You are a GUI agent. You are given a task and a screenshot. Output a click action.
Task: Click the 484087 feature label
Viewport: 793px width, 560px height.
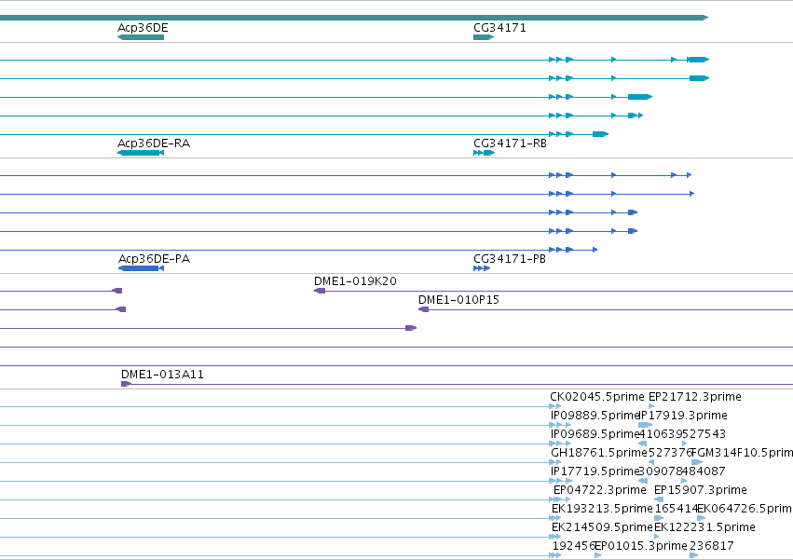point(704,471)
